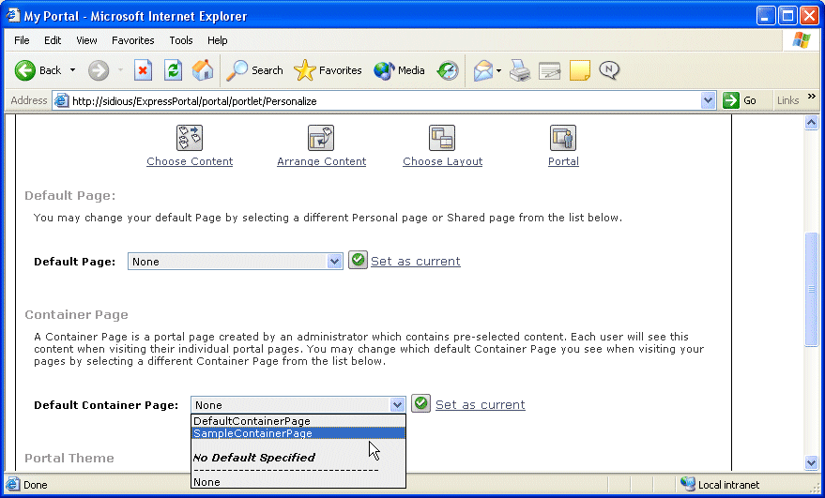The height and width of the screenshot is (498, 825).
Task: Click the Windows flag logo throbber
Action: [802, 40]
